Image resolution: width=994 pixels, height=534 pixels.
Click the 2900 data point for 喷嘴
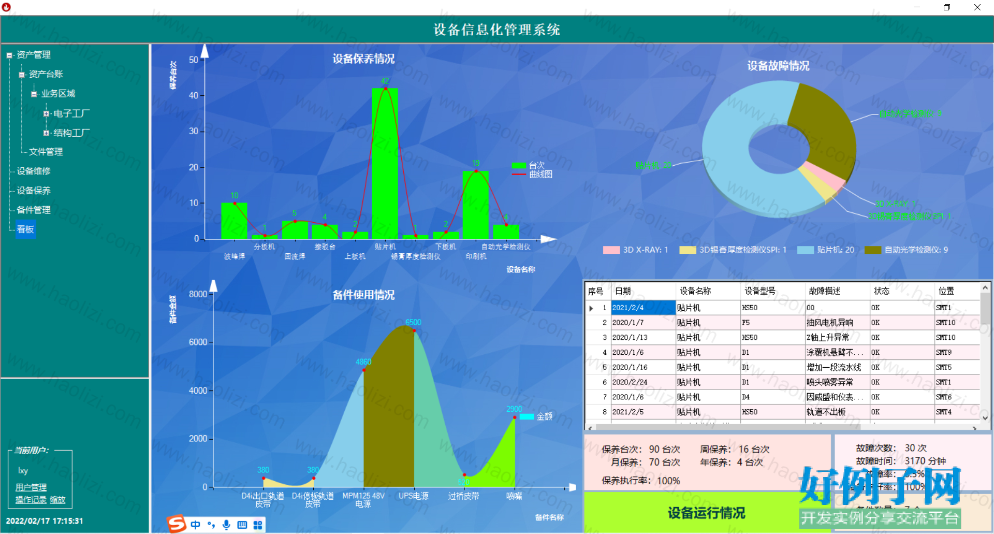(x=515, y=417)
